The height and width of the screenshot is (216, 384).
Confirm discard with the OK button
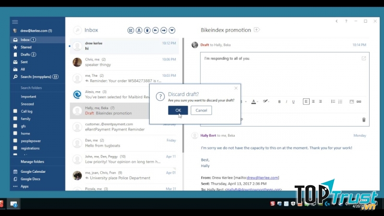(x=178, y=110)
